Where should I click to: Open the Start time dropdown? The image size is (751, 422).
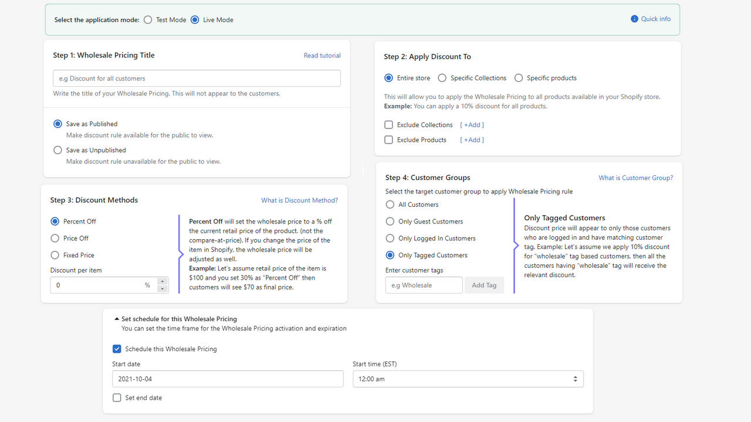(468, 379)
